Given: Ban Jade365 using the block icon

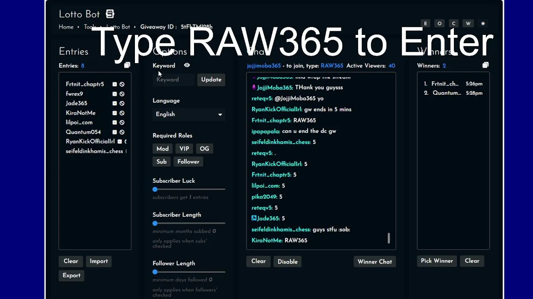Looking at the screenshot, I should pos(122,103).
